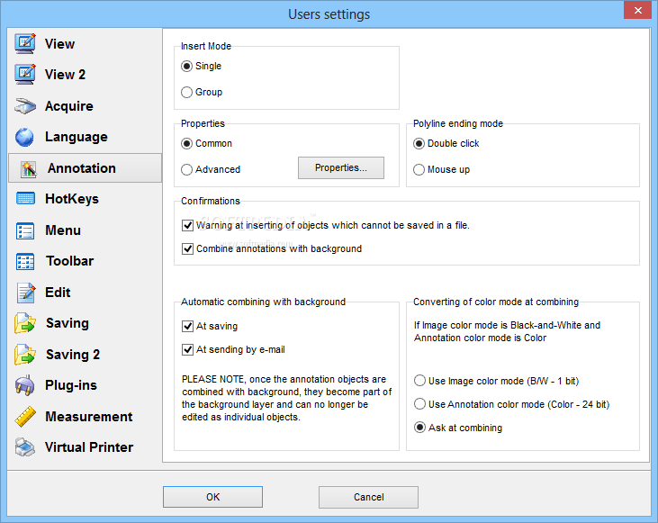Viewport: 658px width, 523px height.
Task: Open Plug-ins settings page
Action: tap(71, 386)
